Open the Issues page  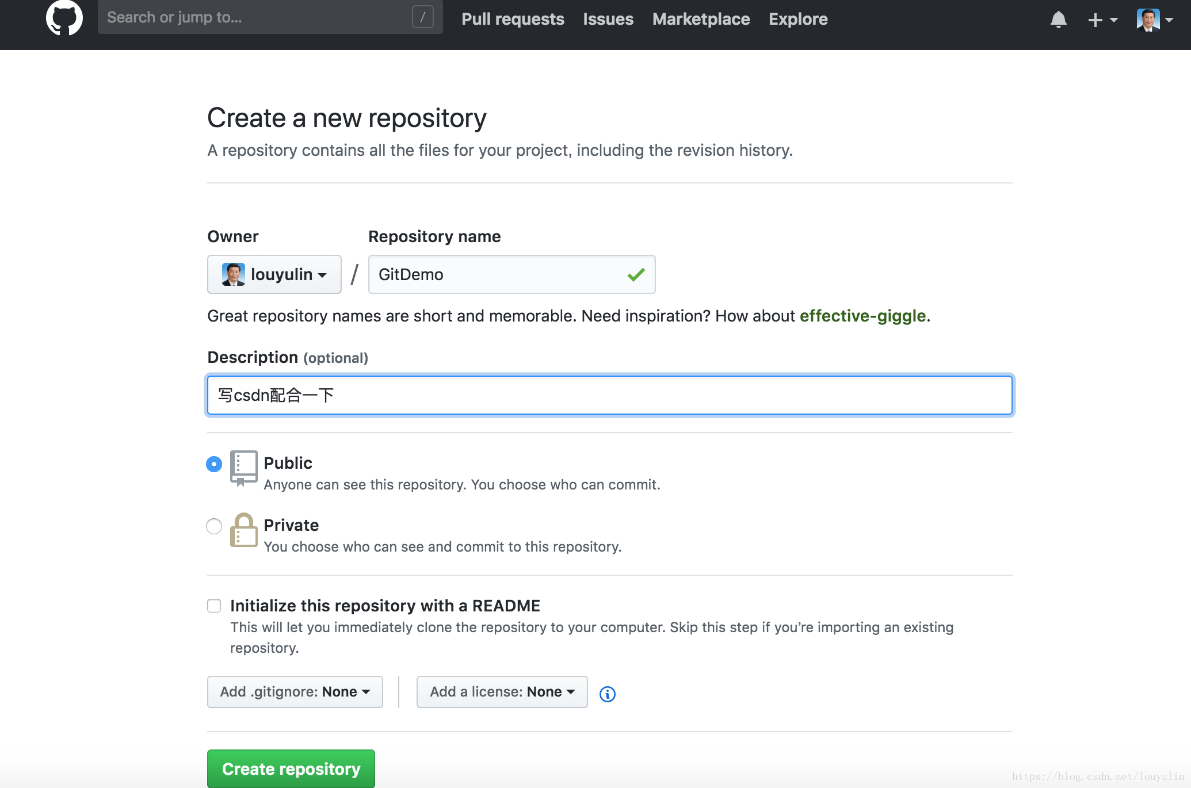608,19
